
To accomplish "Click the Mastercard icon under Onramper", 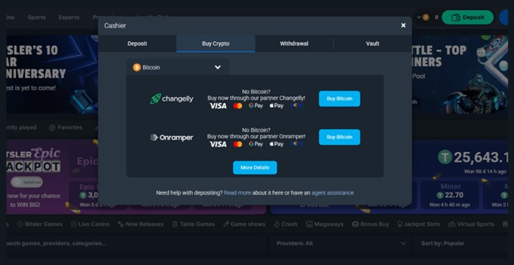I will (238, 144).
